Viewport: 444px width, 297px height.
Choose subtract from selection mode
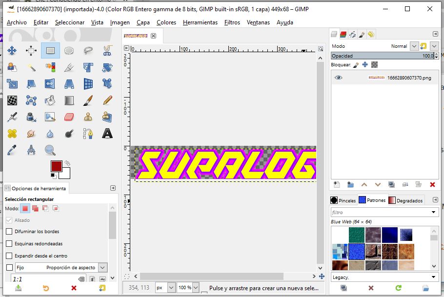point(45,208)
